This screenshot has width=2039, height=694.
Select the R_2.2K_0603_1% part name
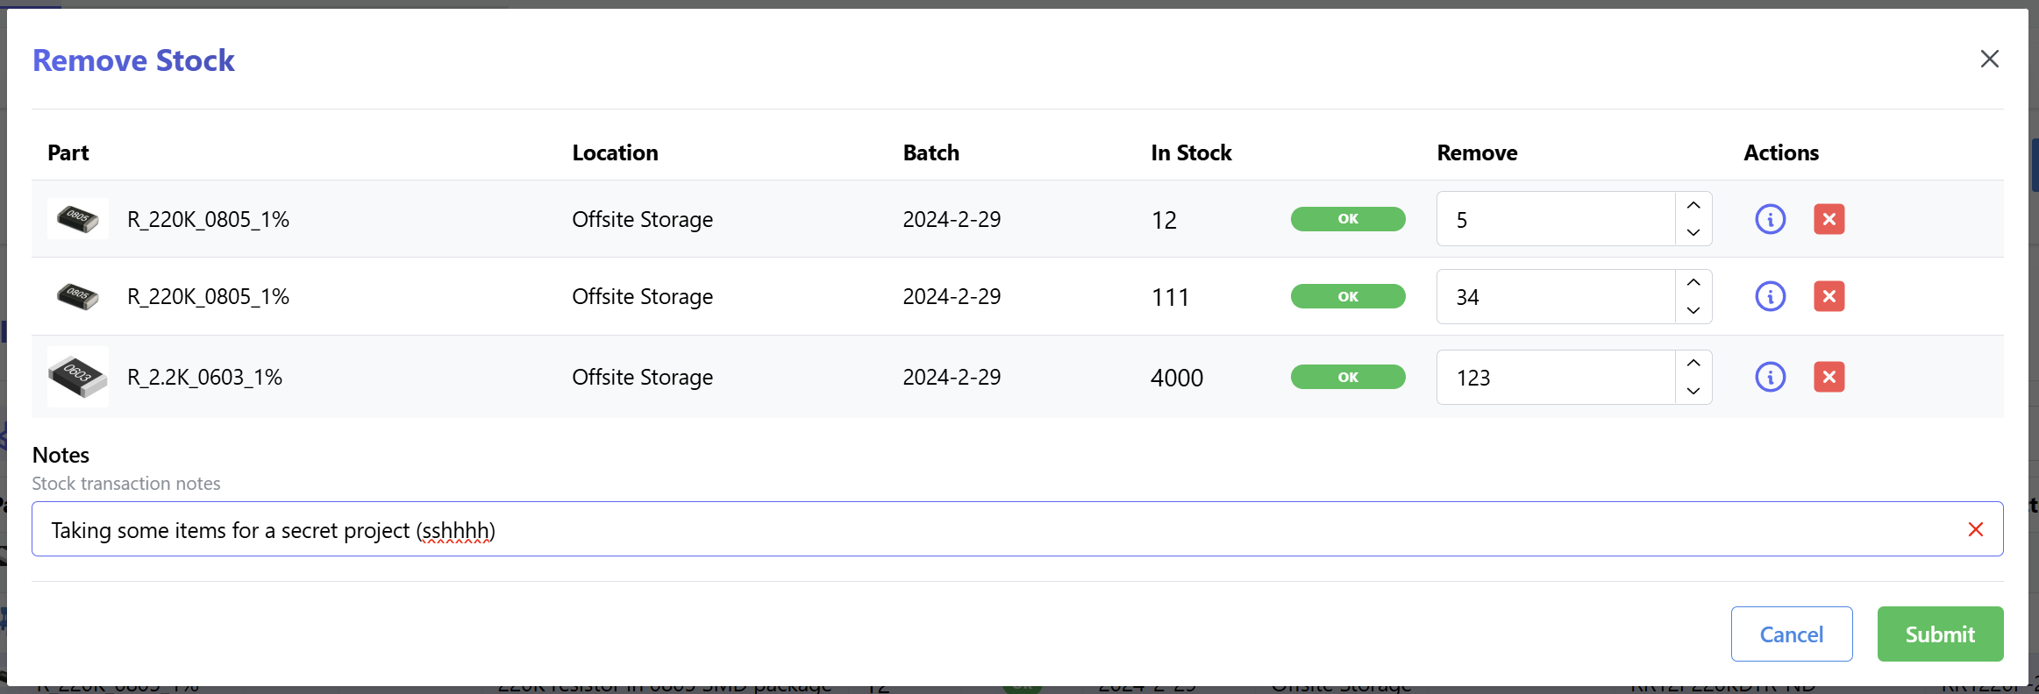[x=205, y=377]
